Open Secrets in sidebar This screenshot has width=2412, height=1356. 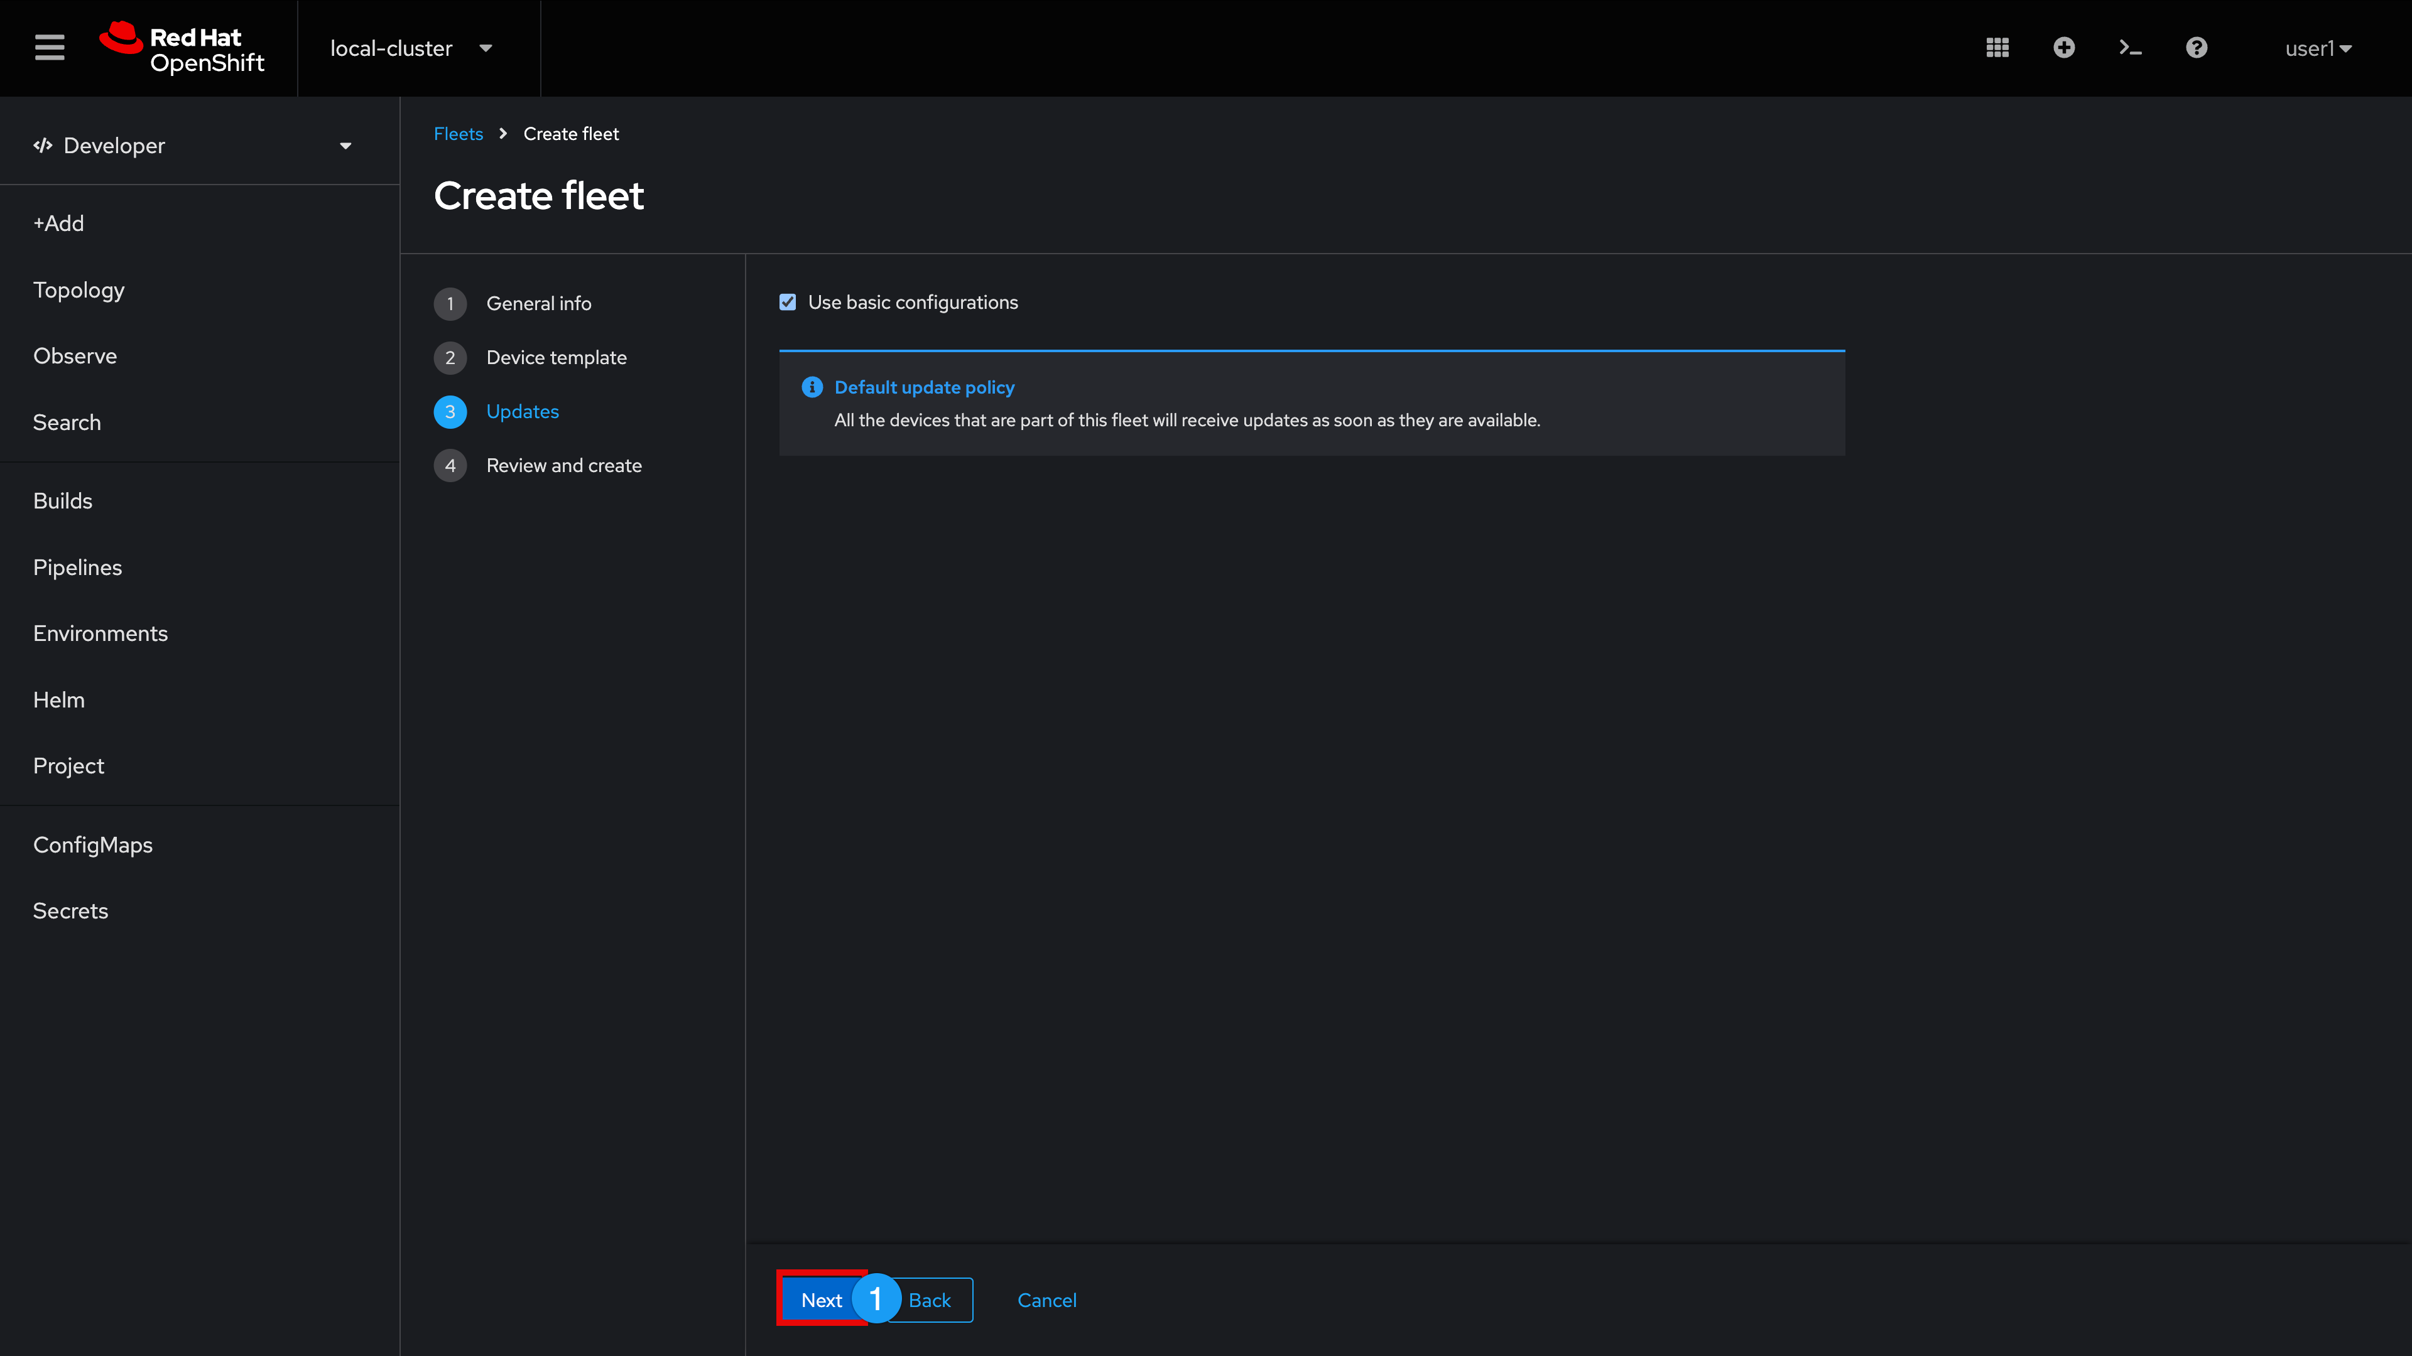click(x=70, y=910)
